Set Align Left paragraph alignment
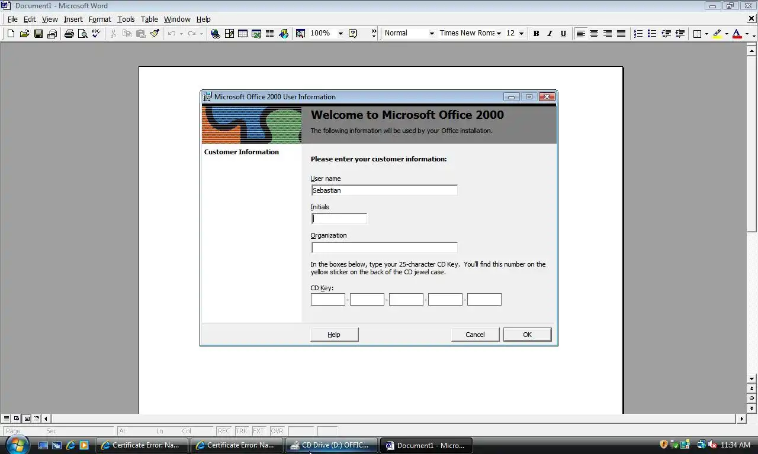The width and height of the screenshot is (758, 454). click(x=581, y=34)
